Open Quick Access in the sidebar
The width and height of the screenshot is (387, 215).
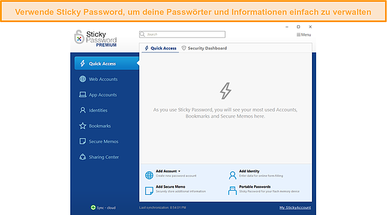pos(107,64)
